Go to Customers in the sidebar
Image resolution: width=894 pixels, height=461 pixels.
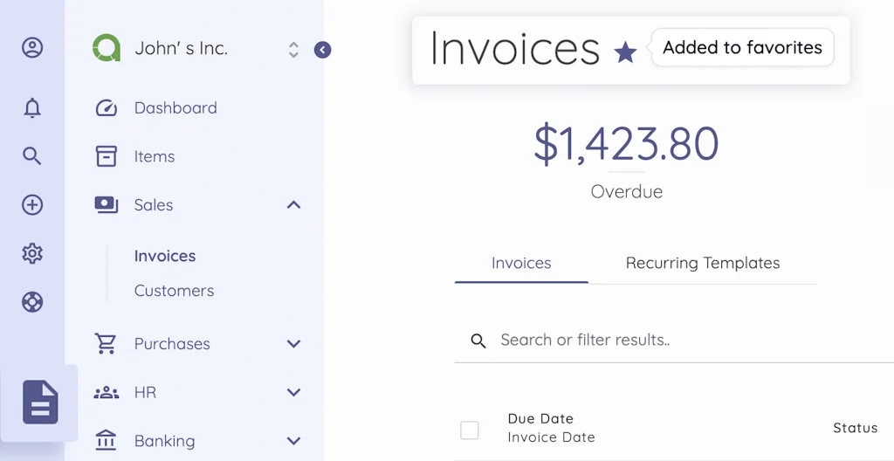(x=174, y=291)
